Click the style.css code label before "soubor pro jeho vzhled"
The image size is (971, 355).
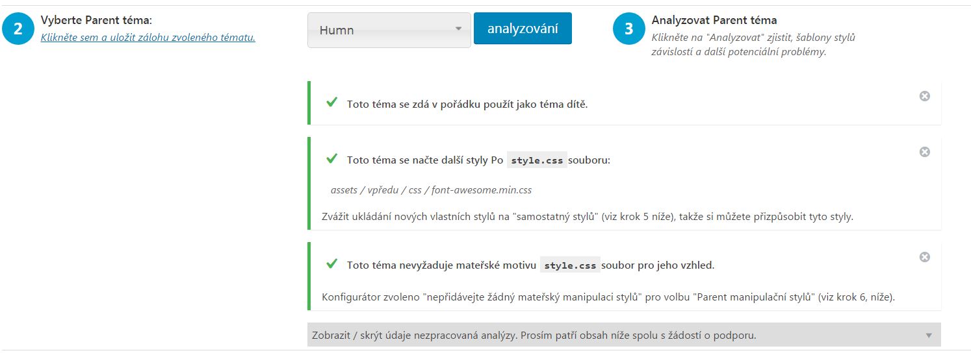[x=570, y=265]
